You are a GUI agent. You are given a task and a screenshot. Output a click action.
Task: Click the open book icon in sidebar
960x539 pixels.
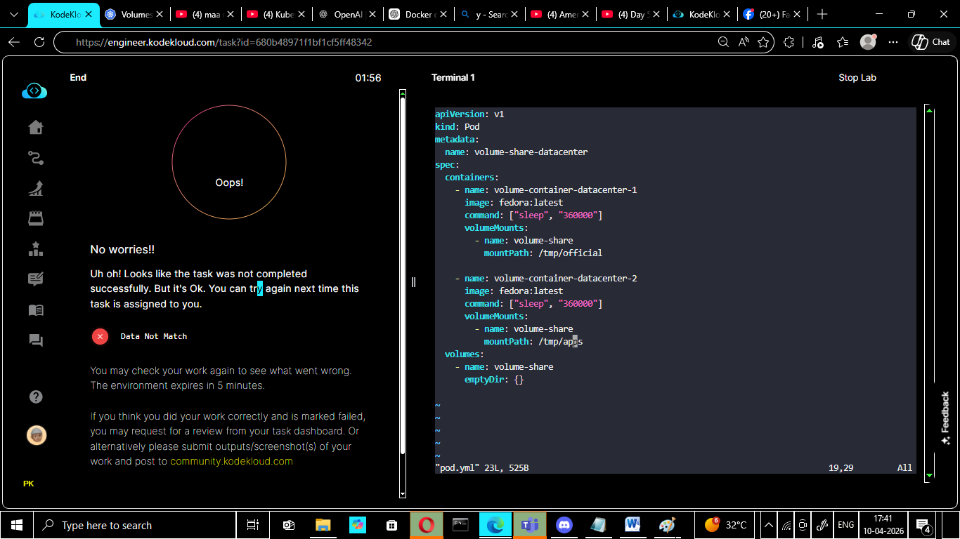coord(35,310)
